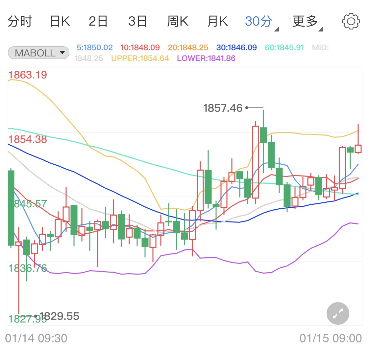370x352 pixels.
Task: Expand chart to fullscreen with arrows button
Action: pos(338,313)
